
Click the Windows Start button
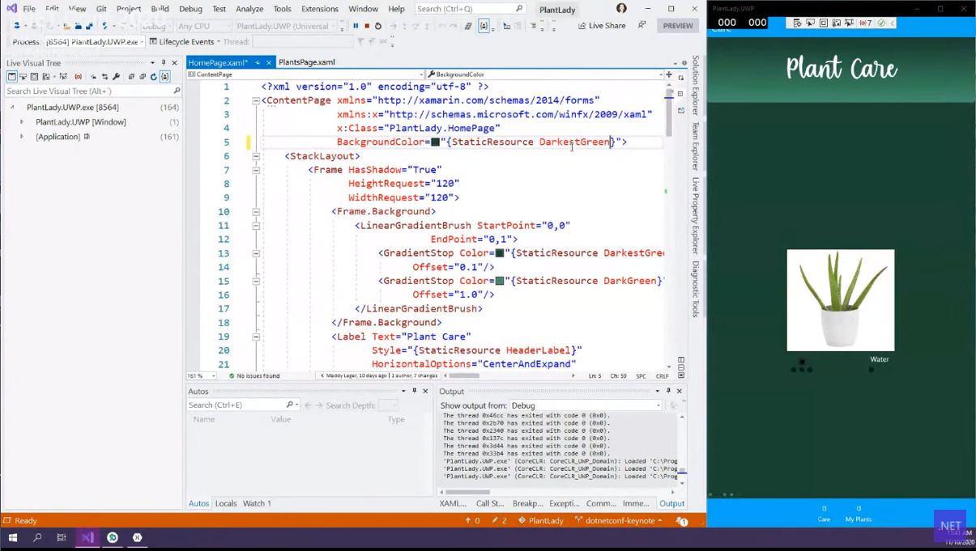[x=13, y=537]
